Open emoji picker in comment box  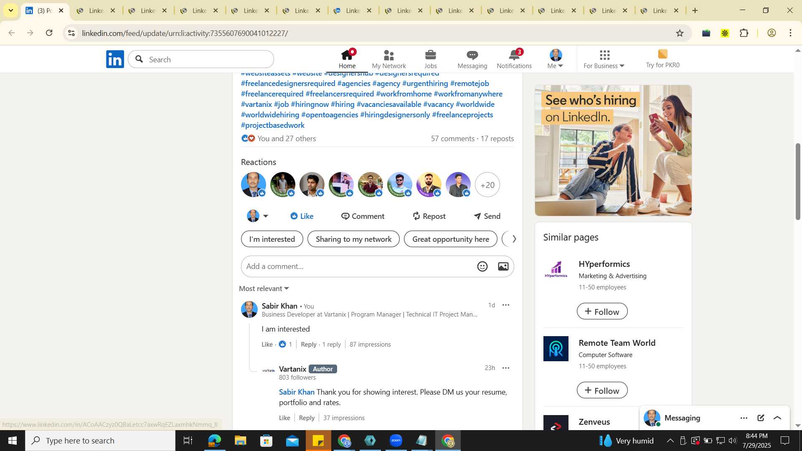click(482, 266)
